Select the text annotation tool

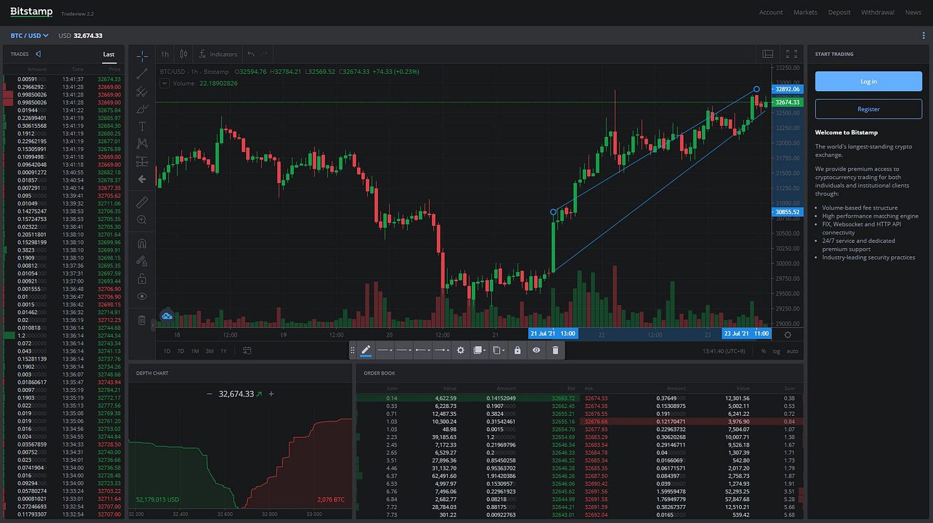(141, 126)
